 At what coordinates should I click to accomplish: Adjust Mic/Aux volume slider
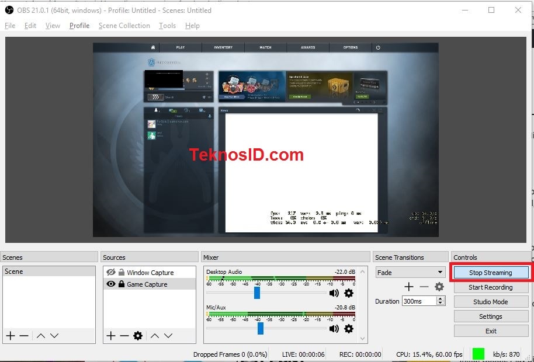click(x=261, y=328)
